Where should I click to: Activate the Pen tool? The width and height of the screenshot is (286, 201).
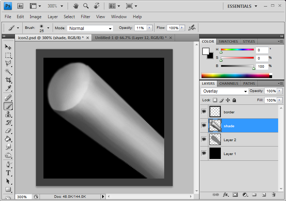pos(8,165)
